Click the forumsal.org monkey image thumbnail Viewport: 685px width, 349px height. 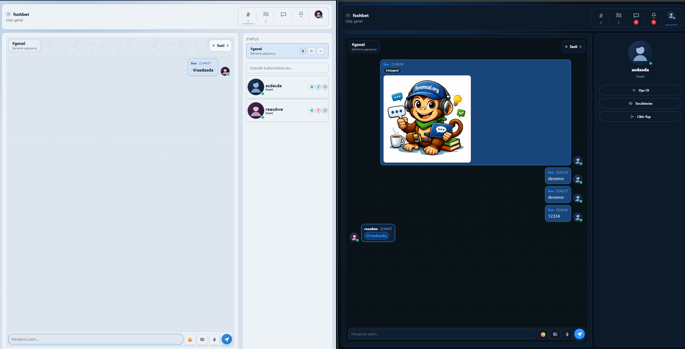427,119
